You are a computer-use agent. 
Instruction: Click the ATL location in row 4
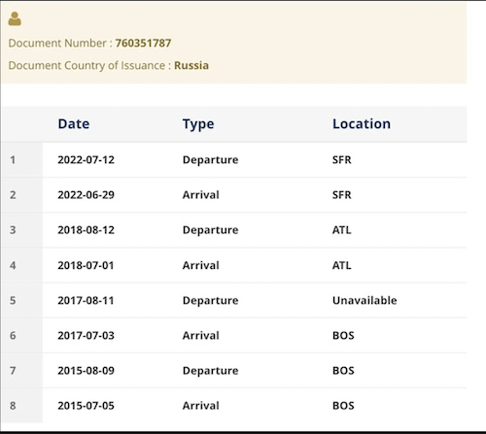(342, 265)
